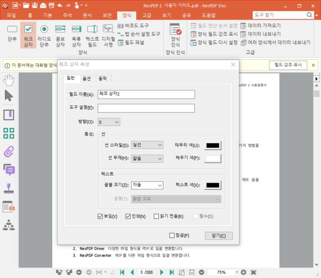Close the 체크 상자 속성 dialog
This screenshot has height=278, width=321.
[x=233, y=65]
